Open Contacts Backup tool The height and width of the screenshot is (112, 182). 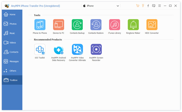tap(77, 25)
